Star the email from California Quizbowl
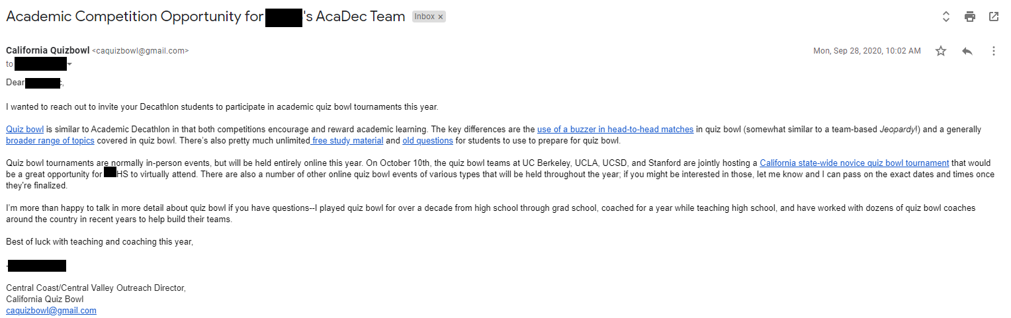Image resolution: width=1011 pixels, height=318 pixels. tap(941, 51)
